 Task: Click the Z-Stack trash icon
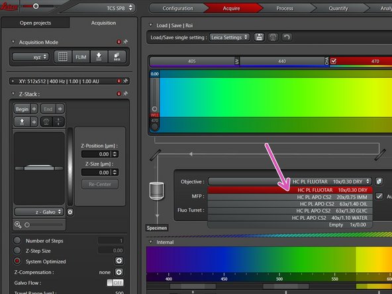(46, 122)
